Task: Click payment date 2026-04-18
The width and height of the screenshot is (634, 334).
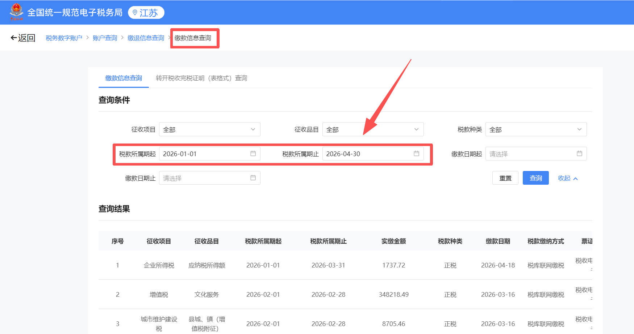Action: coord(498,265)
